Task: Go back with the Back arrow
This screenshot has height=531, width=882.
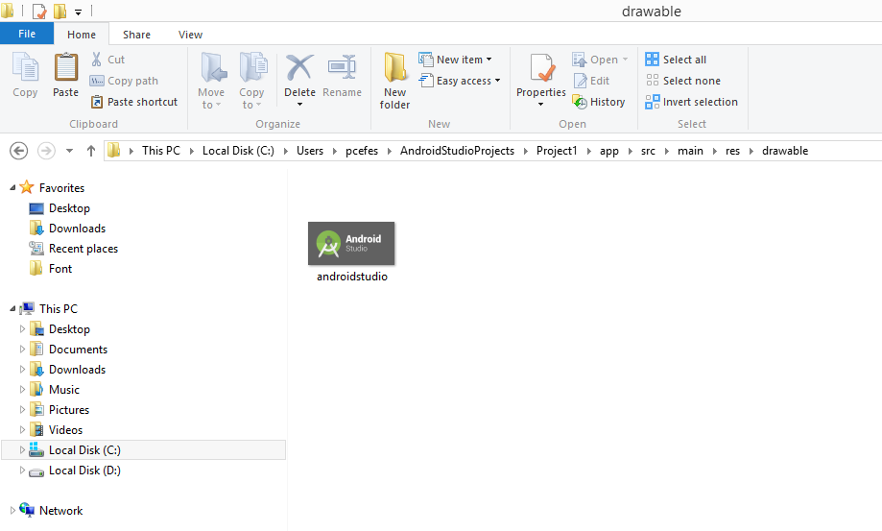Action: point(18,151)
